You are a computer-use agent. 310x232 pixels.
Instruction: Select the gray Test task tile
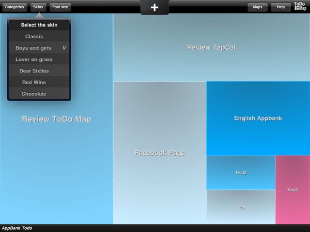[241, 207]
